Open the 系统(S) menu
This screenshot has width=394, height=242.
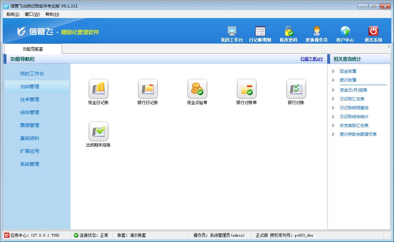pos(13,14)
